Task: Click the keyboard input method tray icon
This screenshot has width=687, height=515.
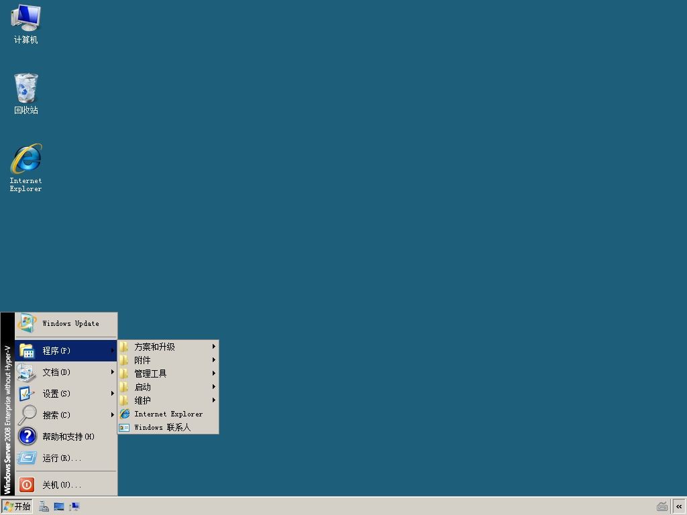Action: [662, 507]
